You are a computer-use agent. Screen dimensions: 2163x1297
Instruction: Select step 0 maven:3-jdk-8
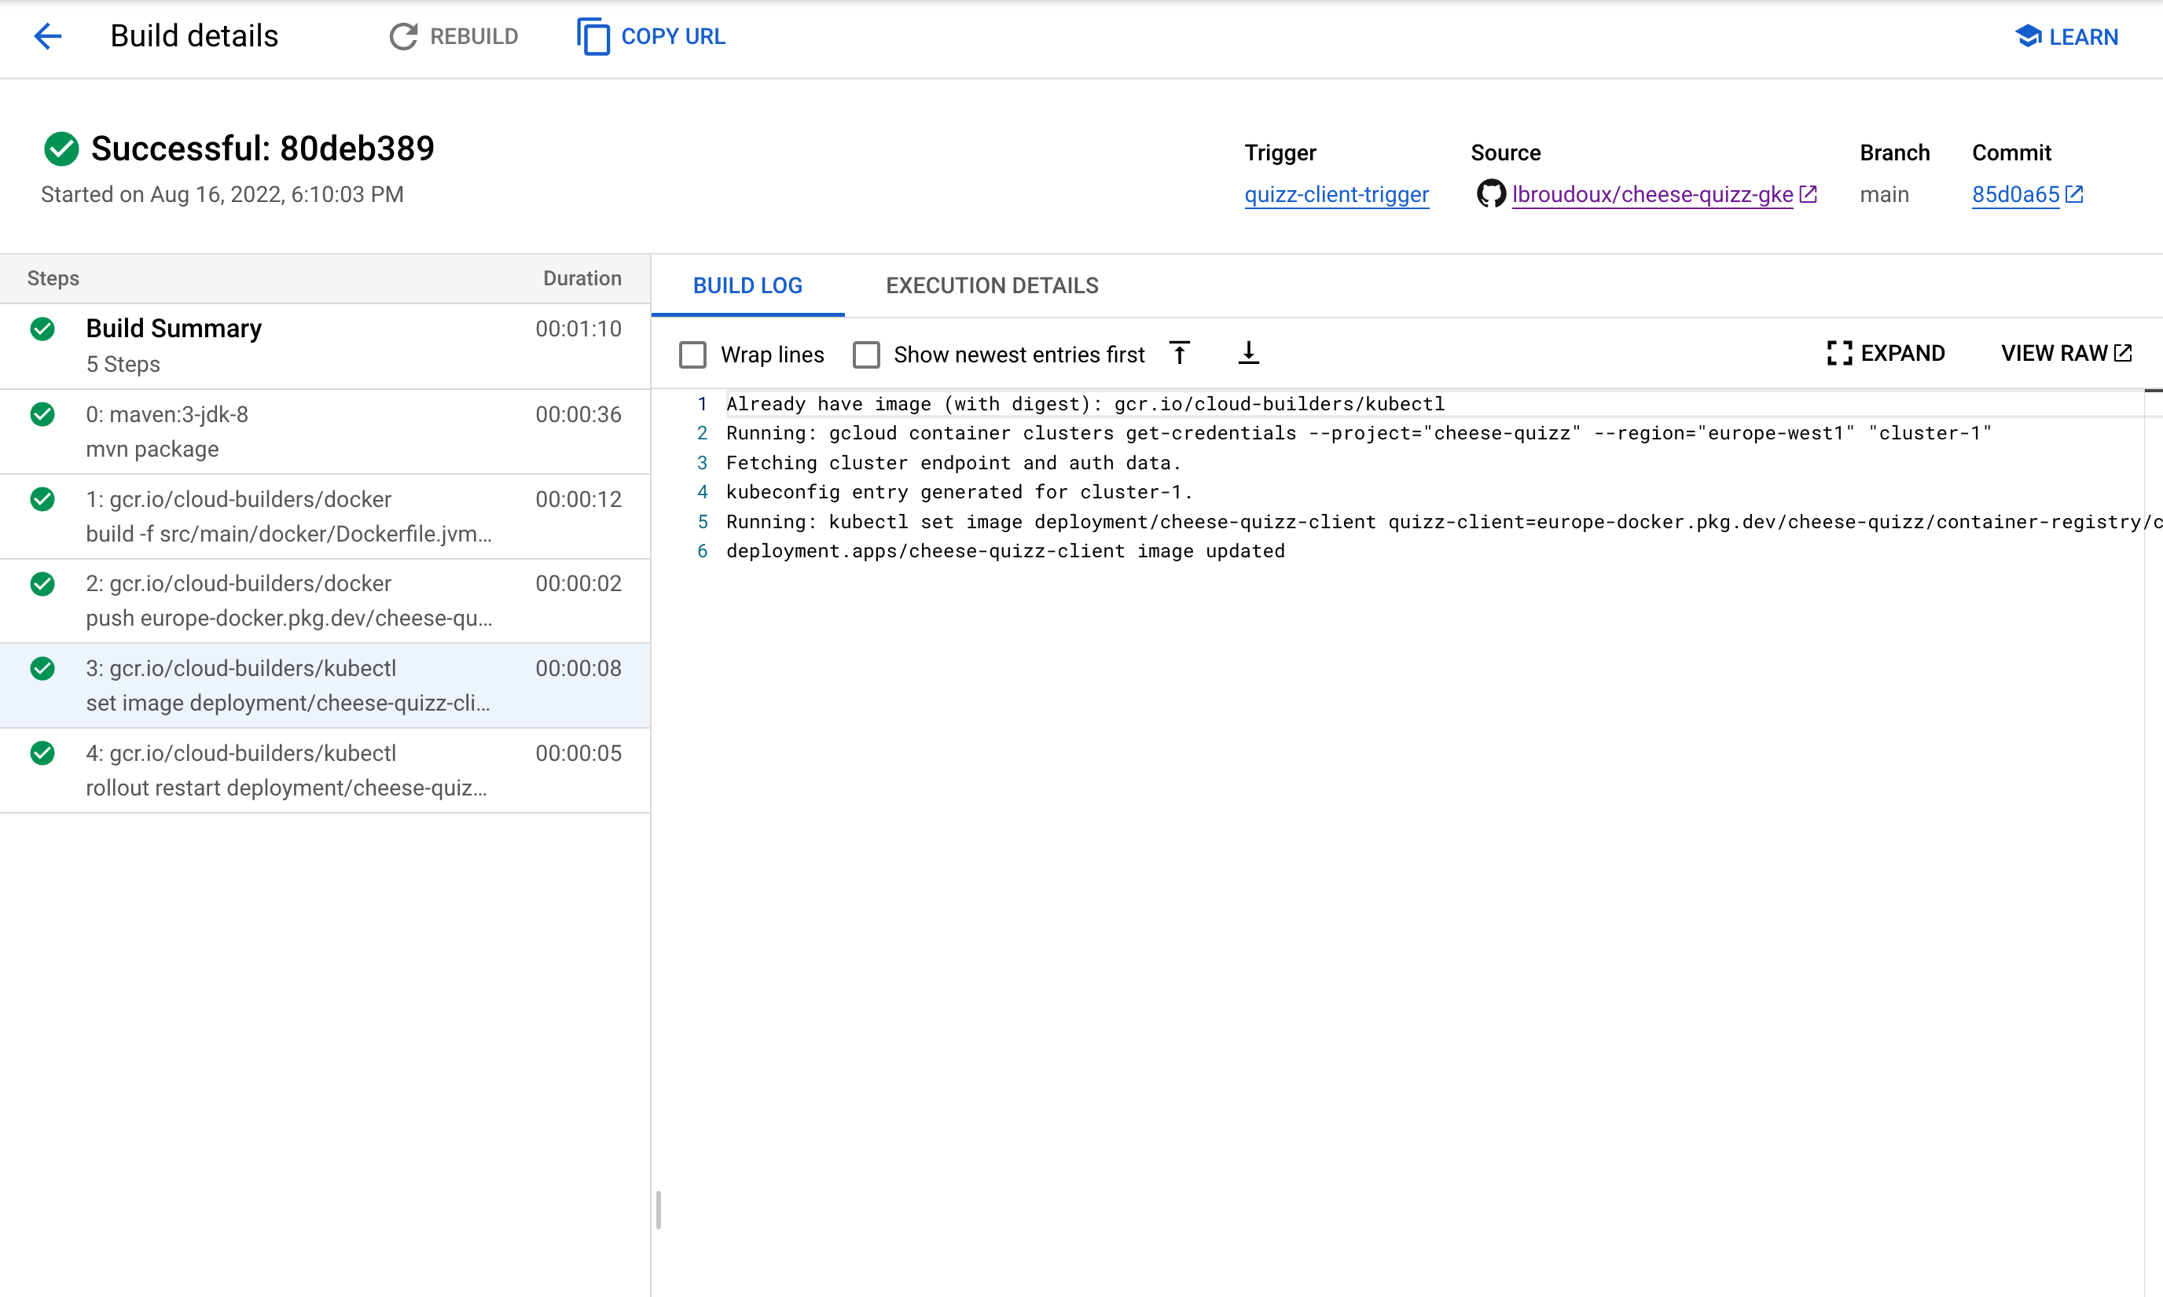point(325,432)
